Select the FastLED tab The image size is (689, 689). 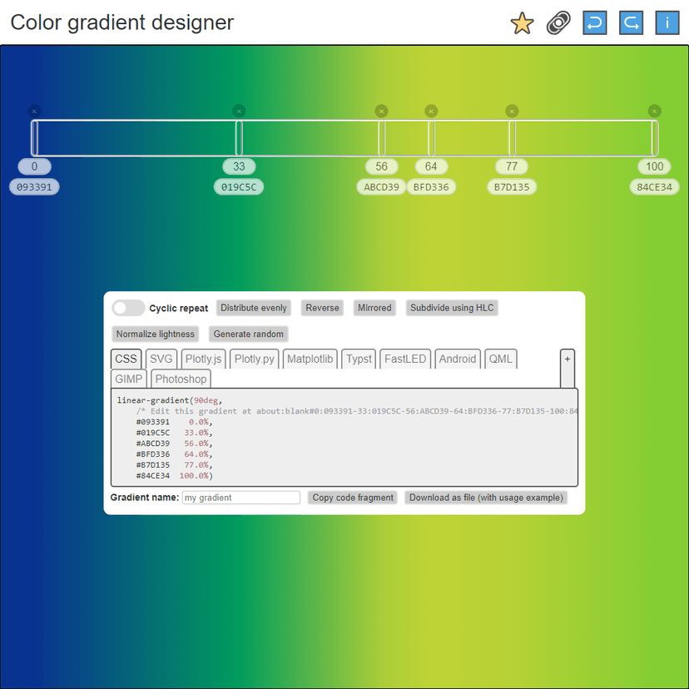click(405, 359)
